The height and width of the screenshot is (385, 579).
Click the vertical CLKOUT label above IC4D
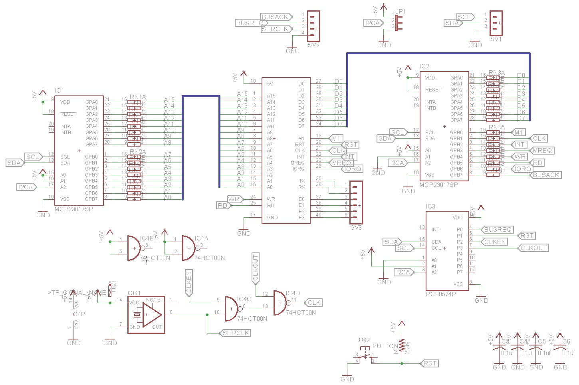256,268
